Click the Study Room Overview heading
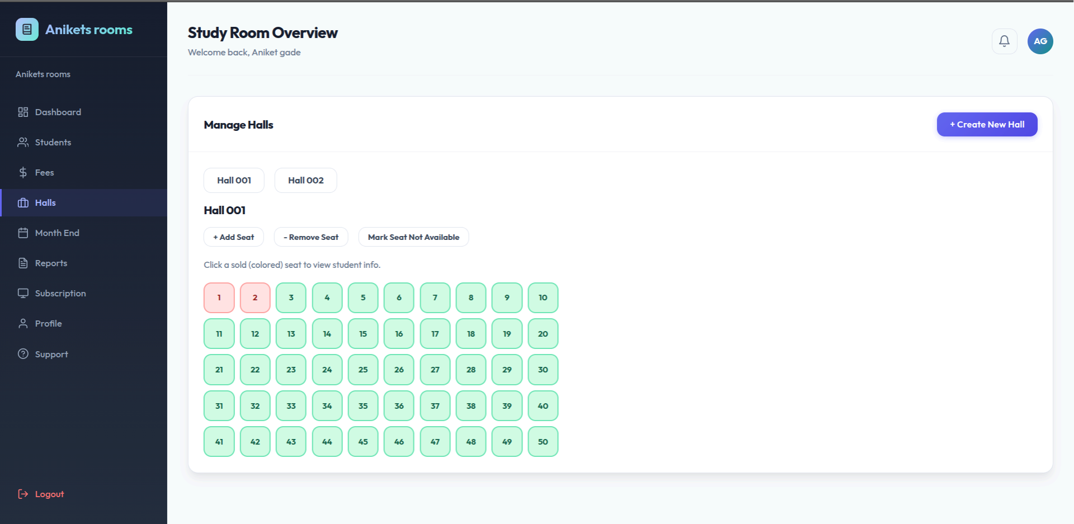1074x524 pixels. (262, 33)
